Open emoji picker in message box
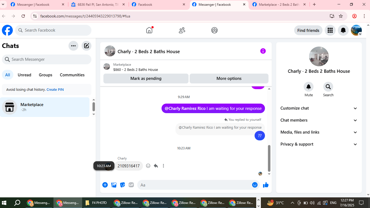Screen dimensions: 370x208 click(255, 185)
